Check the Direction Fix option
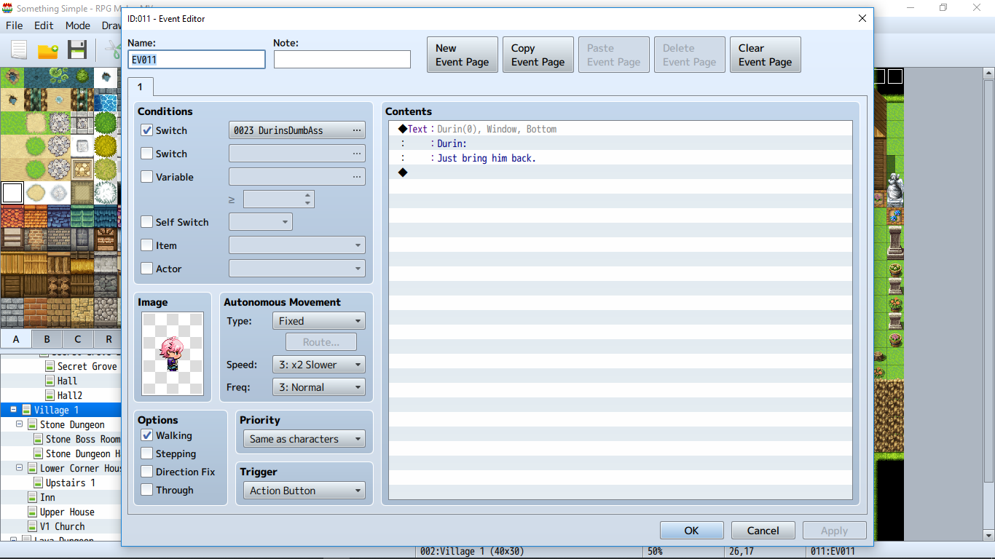 [x=147, y=472]
